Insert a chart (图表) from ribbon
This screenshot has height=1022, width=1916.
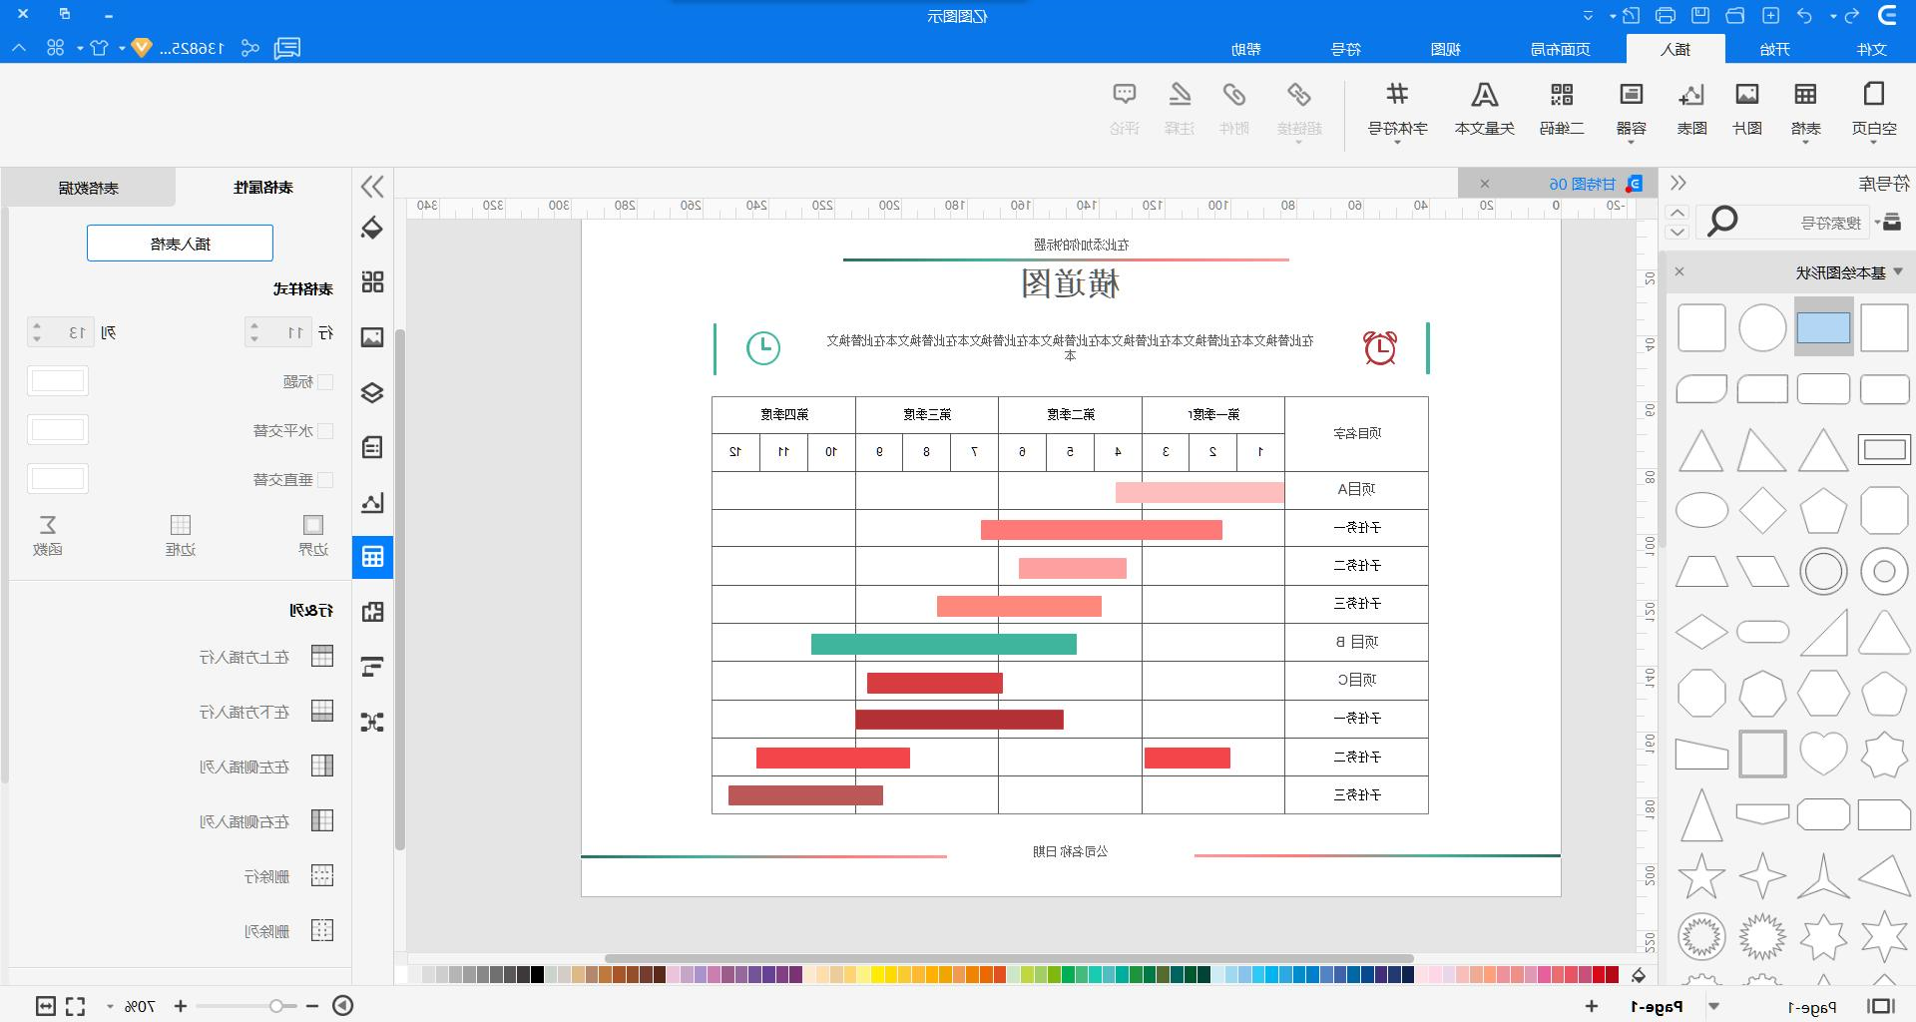1691,108
